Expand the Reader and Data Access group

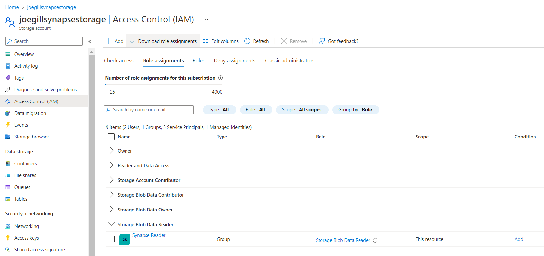coord(111,165)
